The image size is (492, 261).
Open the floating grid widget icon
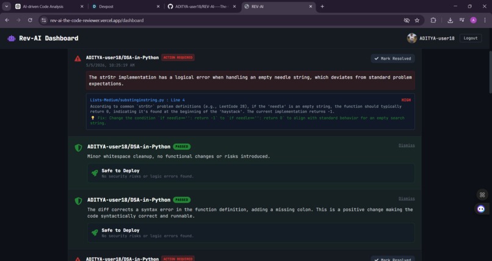[x=482, y=195]
